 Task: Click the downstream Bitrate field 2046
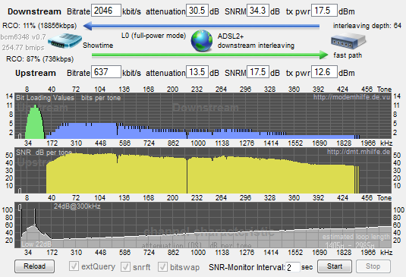pos(106,11)
